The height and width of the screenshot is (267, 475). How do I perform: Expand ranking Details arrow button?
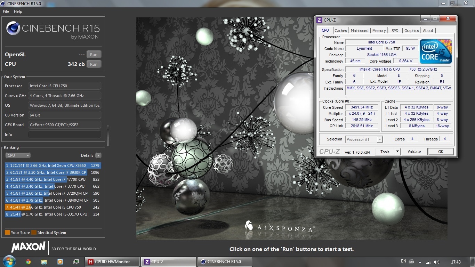tap(98, 155)
